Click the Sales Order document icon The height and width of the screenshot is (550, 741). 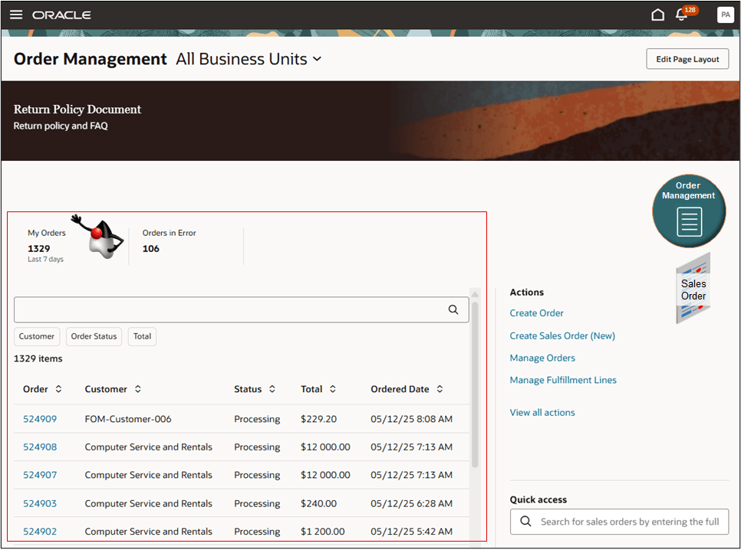coord(693,289)
